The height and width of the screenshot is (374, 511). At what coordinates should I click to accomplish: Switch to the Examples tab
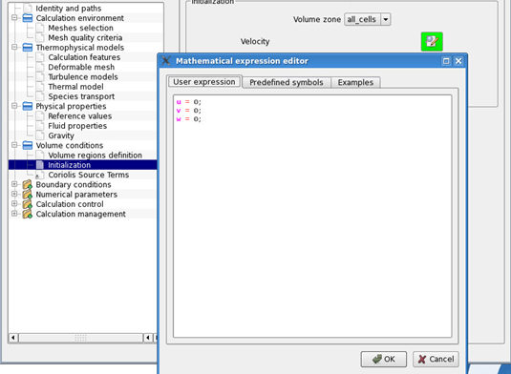[355, 82]
